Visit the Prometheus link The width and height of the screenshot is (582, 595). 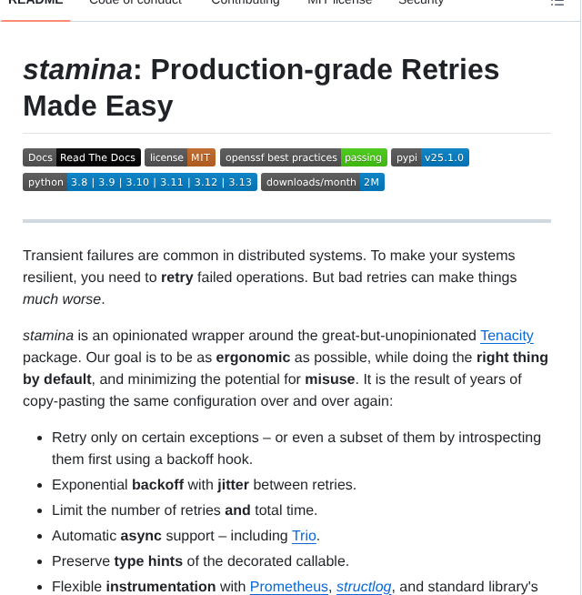tap(289, 587)
